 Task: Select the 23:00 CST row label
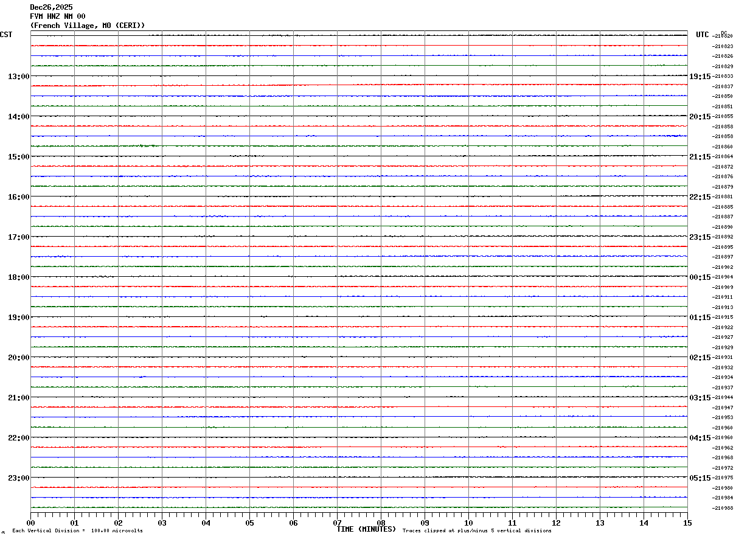click(19, 478)
